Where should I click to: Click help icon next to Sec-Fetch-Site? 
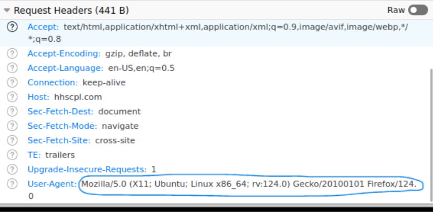click(x=12, y=140)
